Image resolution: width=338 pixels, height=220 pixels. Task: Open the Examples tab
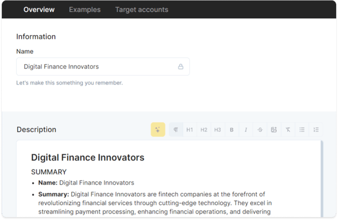(85, 10)
